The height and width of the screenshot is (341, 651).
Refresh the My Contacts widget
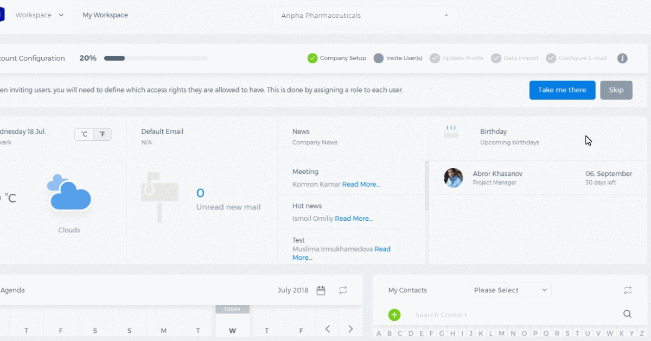[628, 290]
